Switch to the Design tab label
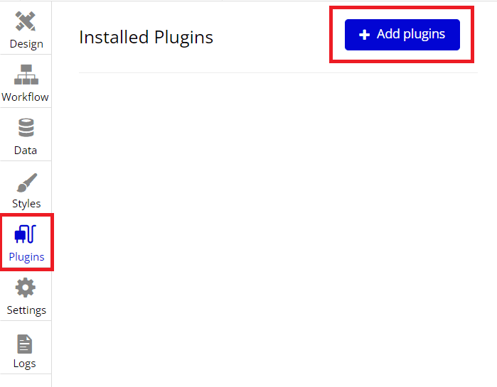The image size is (497, 387). coord(26,44)
